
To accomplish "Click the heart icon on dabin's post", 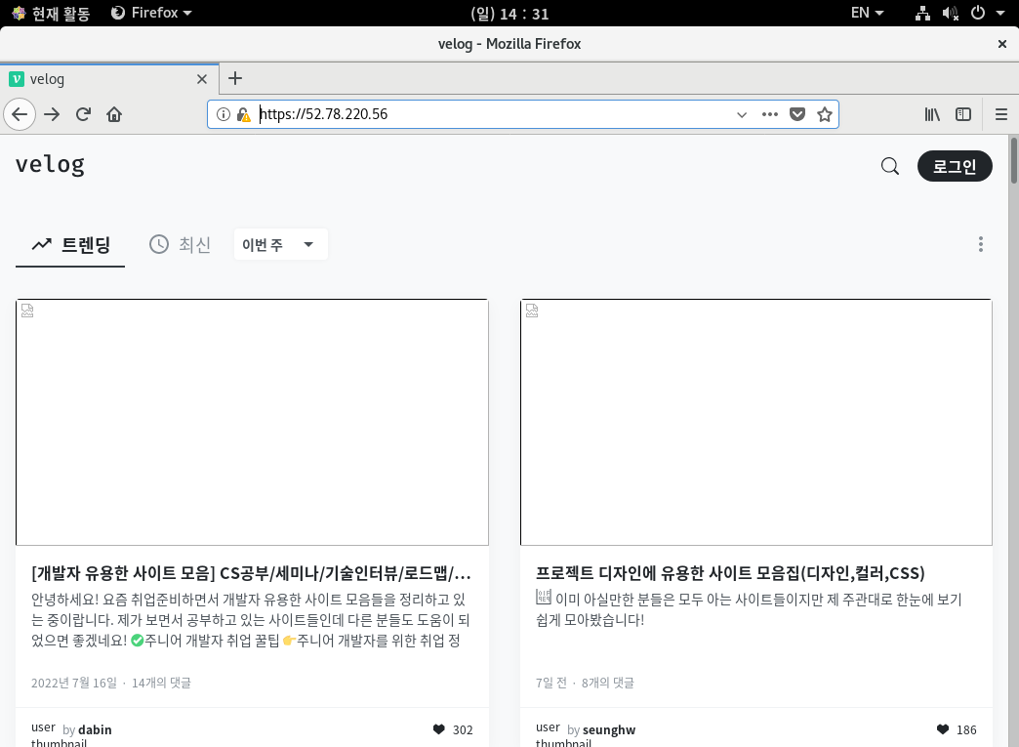I will (438, 729).
